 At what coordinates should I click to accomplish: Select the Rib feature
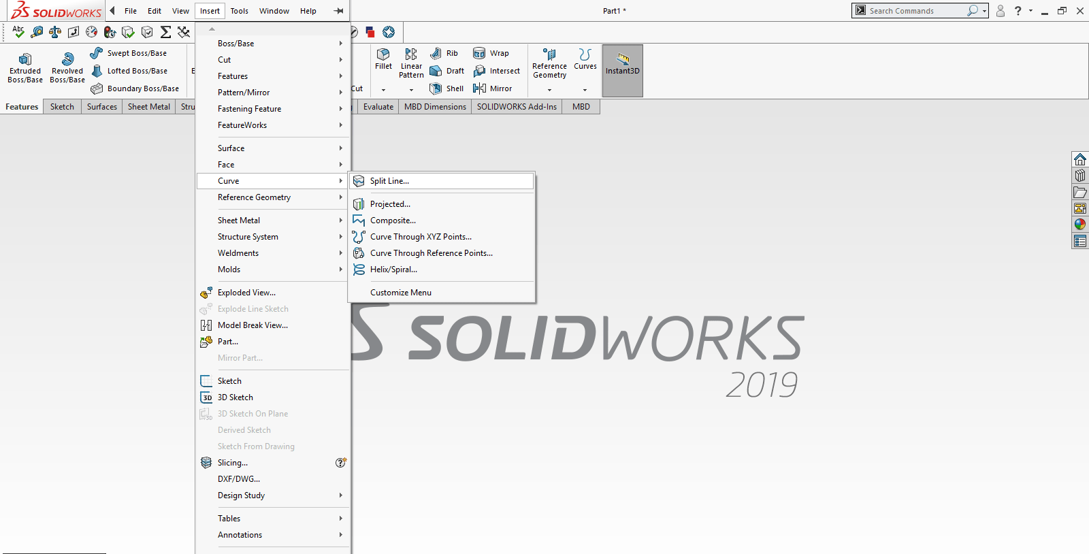pos(444,53)
